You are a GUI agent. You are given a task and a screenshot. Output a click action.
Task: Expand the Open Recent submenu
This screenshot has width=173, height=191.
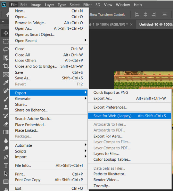(x=49, y=40)
